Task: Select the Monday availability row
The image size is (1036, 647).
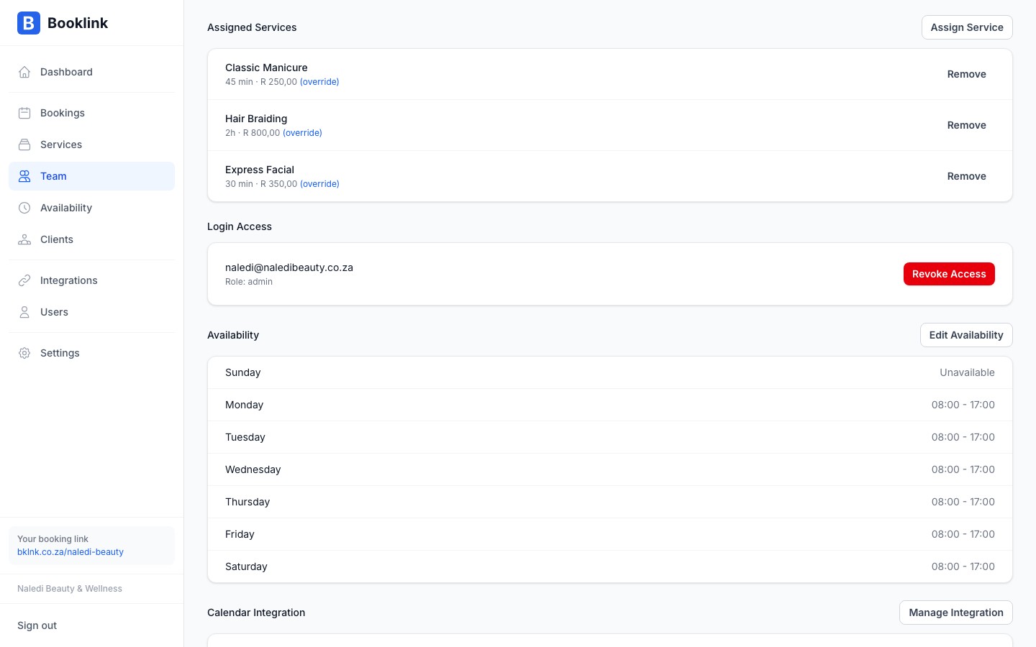Action: point(610,405)
